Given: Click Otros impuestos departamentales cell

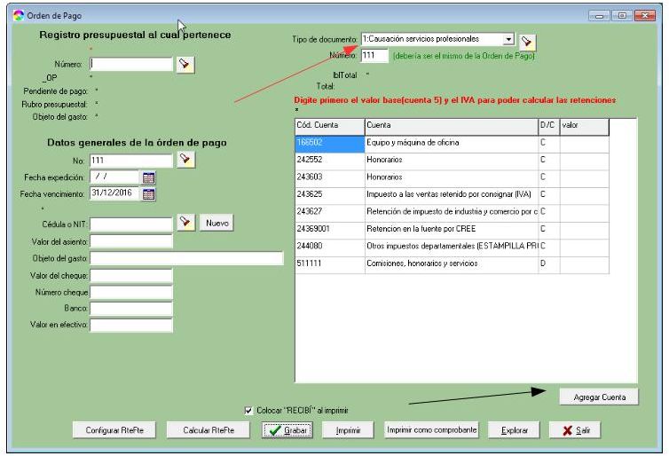Looking at the screenshot, I should point(452,248).
